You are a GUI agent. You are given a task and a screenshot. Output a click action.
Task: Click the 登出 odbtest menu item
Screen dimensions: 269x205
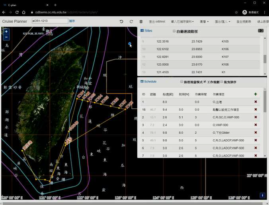point(157,21)
